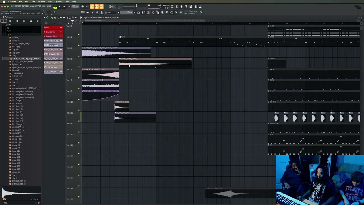Open the Playlist window icon in toolbar
This screenshot has height=205, width=364.
(138, 12)
